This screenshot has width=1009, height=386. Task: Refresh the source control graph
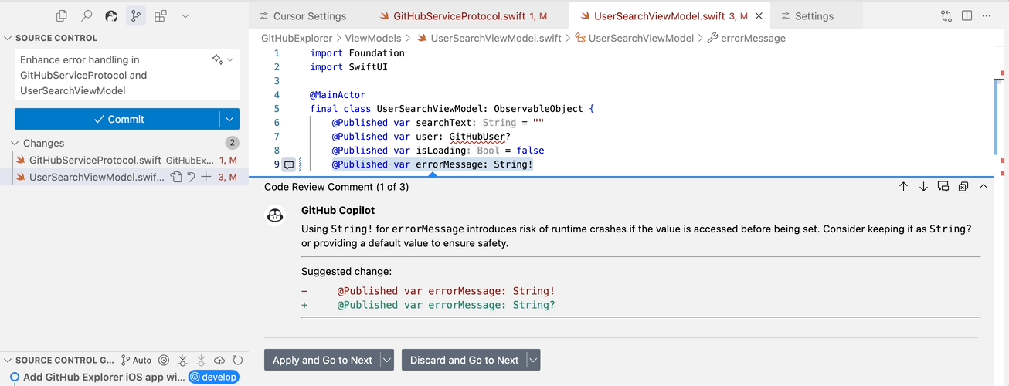click(237, 360)
